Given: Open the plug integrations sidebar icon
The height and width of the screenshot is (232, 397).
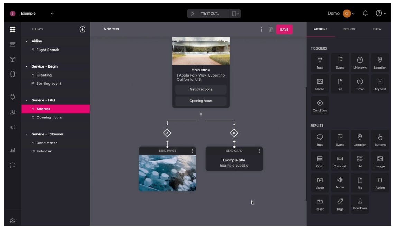Looking at the screenshot, I should tap(12, 97).
